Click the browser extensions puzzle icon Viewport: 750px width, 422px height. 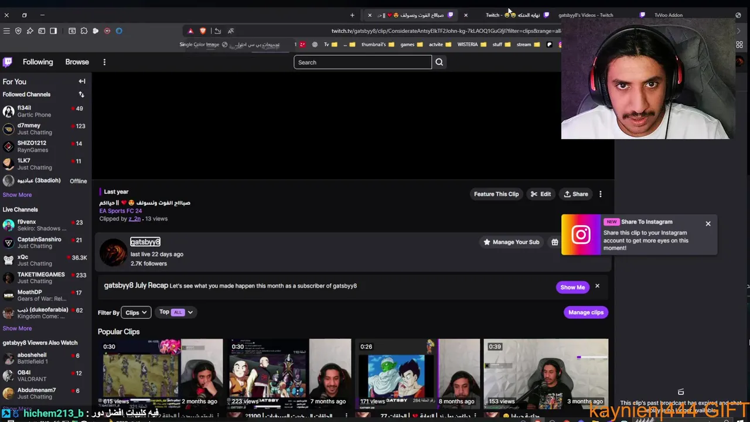click(x=84, y=30)
